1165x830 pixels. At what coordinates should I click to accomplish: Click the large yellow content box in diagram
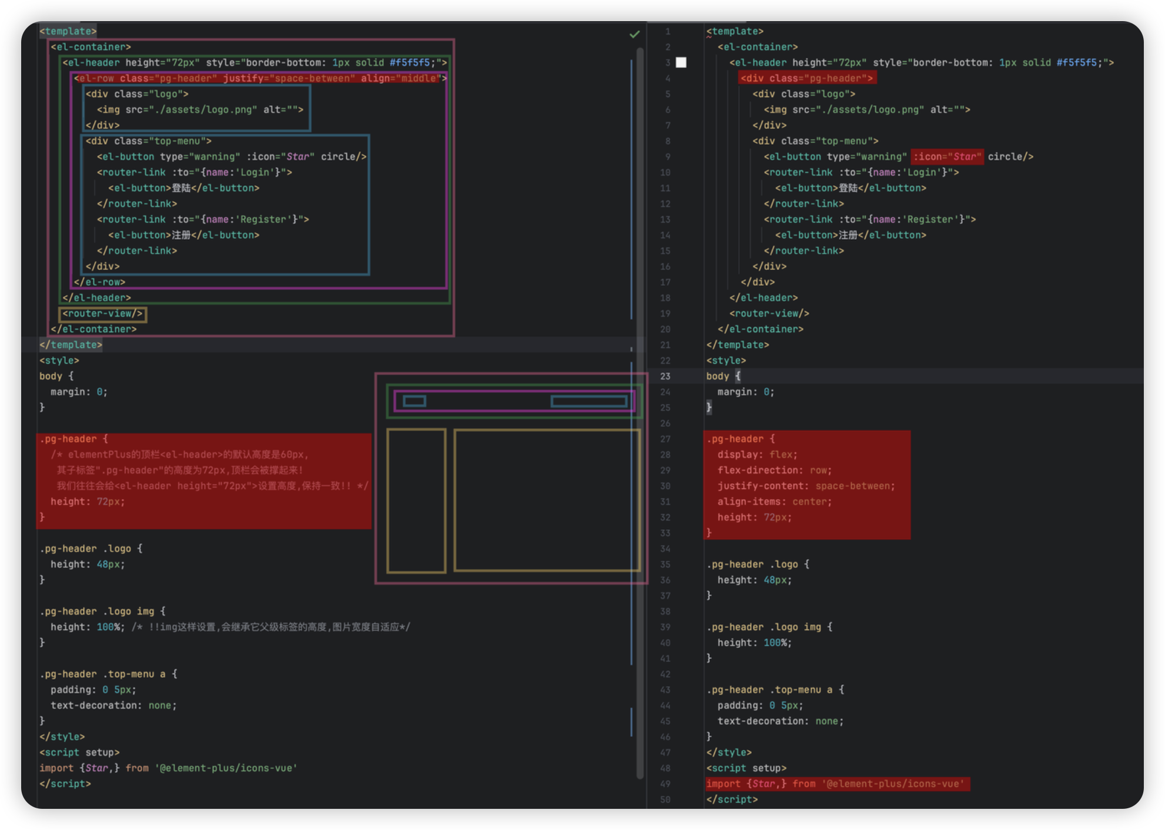coord(547,500)
